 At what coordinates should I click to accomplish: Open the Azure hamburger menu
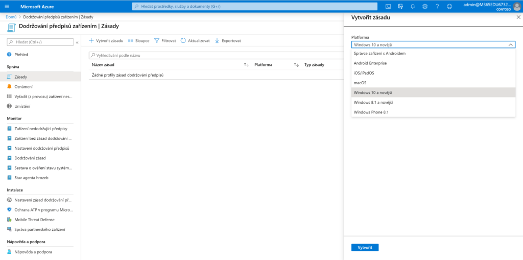pos(8,6)
